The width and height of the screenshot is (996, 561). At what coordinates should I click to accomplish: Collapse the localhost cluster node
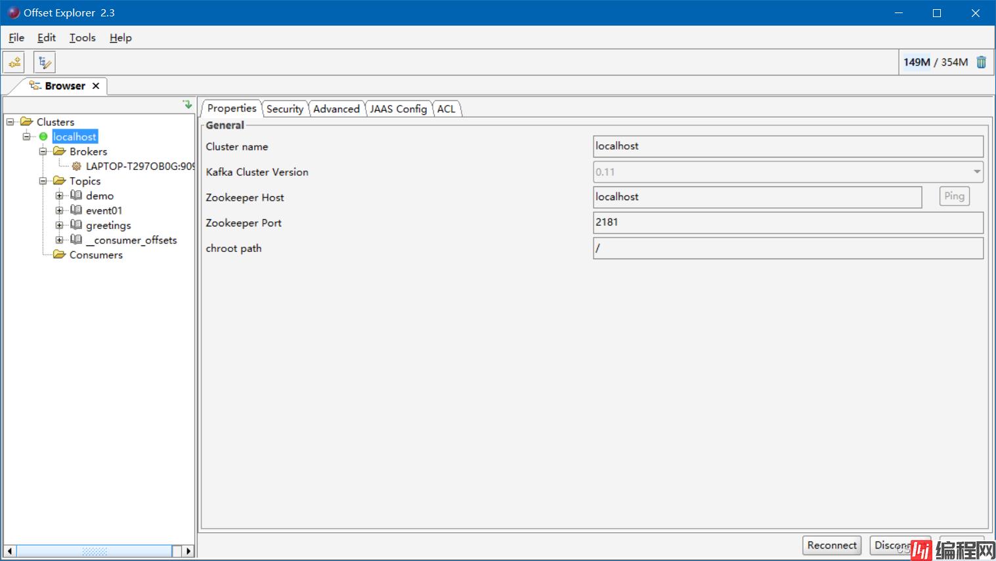coord(27,136)
